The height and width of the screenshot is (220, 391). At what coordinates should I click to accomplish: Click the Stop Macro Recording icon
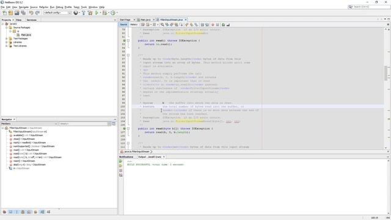[x=217, y=24]
